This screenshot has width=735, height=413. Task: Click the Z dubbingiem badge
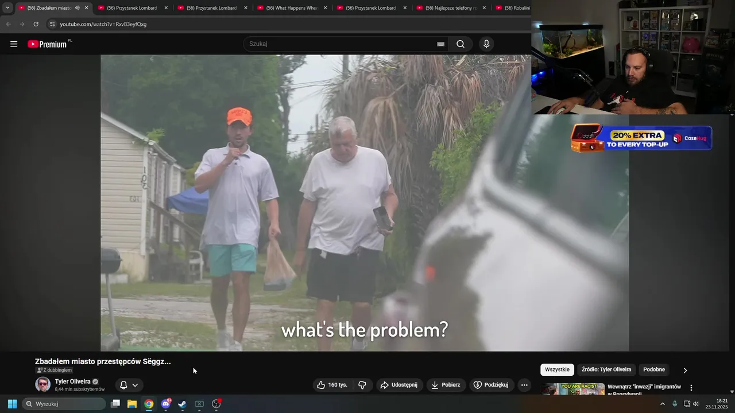(54, 370)
